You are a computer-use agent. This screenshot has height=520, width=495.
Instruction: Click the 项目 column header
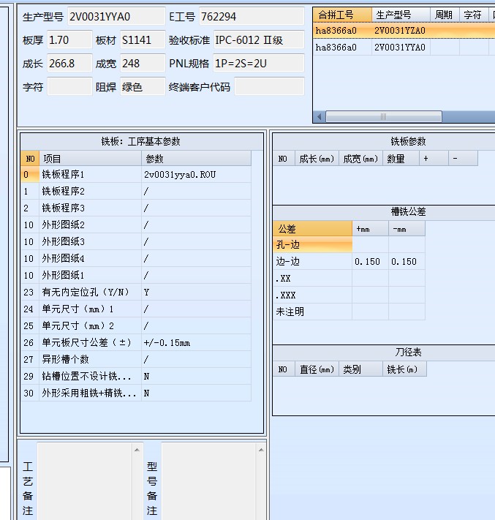pos(90,159)
